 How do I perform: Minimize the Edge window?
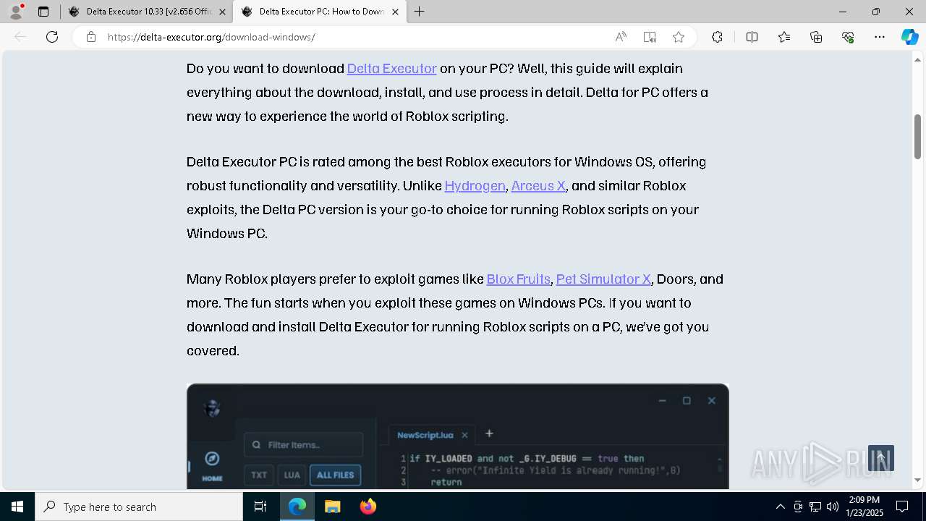[x=843, y=12]
